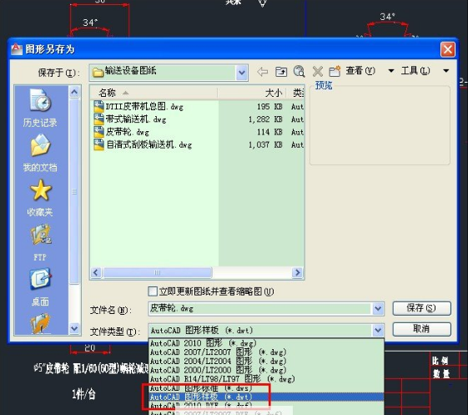Go up one folder level

tap(281, 72)
